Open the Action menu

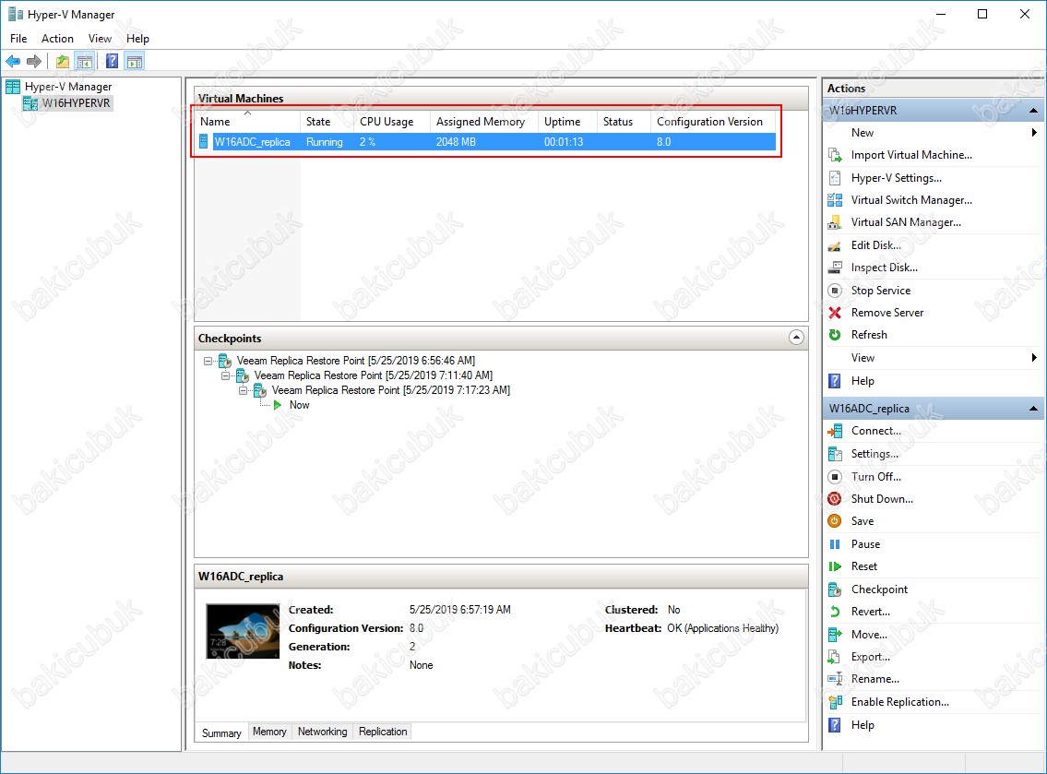pos(57,39)
